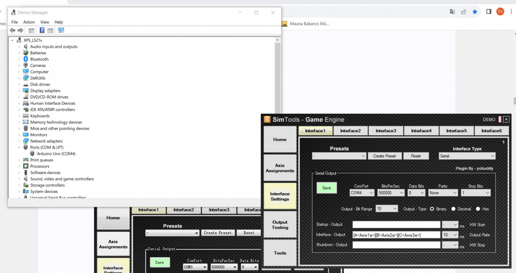Click the Storage controllers icon
516x273 pixels.
coord(26,185)
